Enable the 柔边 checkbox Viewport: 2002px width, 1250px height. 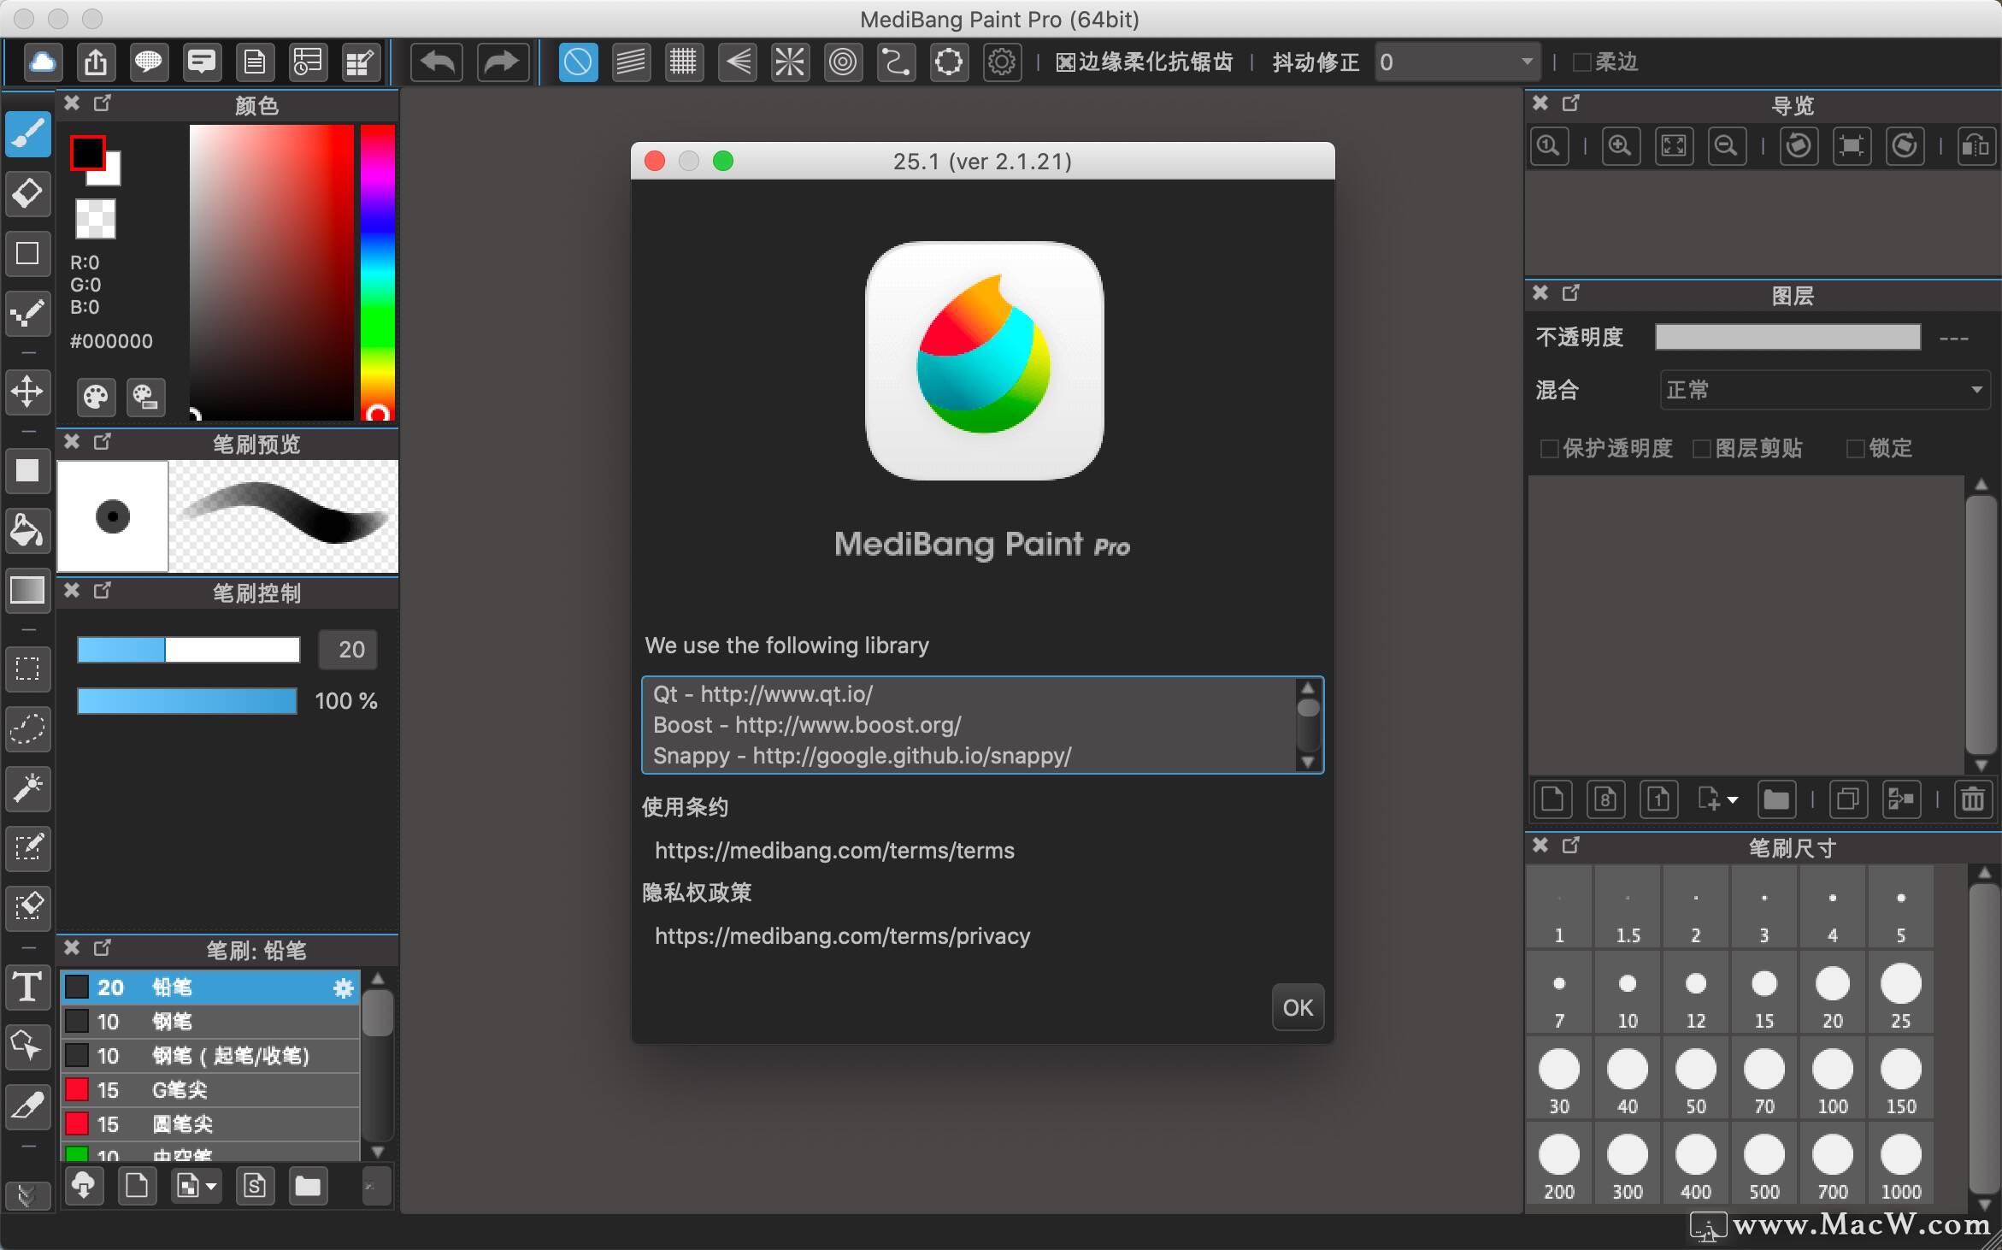1581,62
